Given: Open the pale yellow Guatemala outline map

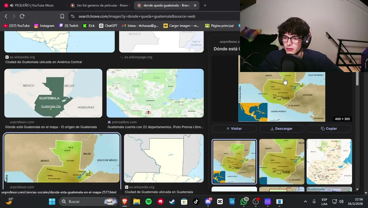Looking at the screenshot, I should (164, 158).
